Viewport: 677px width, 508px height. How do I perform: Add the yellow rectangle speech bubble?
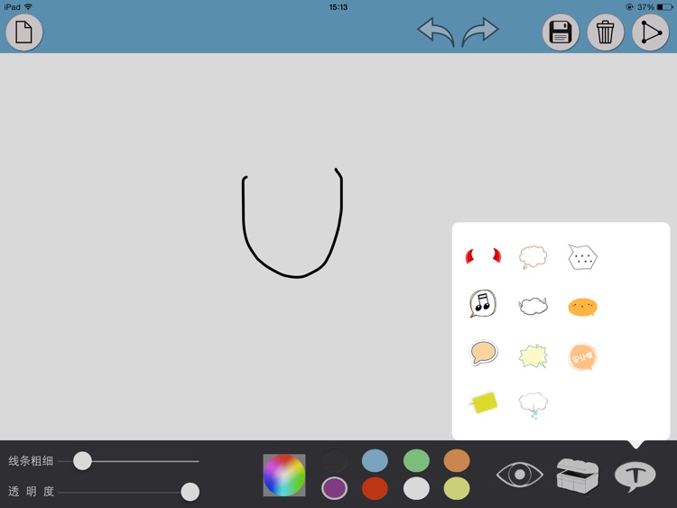483,402
